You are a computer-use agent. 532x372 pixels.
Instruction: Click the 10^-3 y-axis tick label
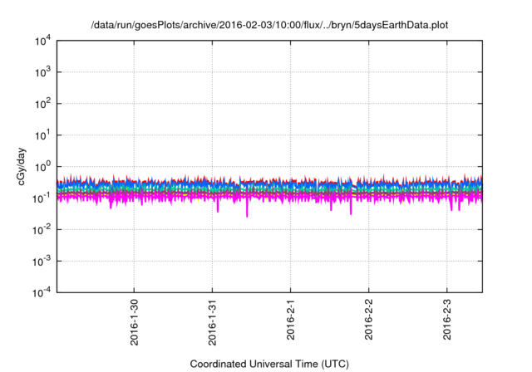(42, 262)
